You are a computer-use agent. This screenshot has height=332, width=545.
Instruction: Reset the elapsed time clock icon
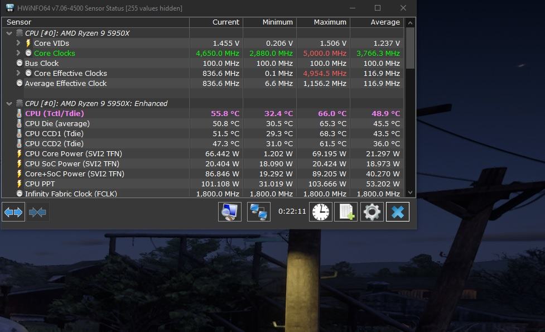point(320,211)
